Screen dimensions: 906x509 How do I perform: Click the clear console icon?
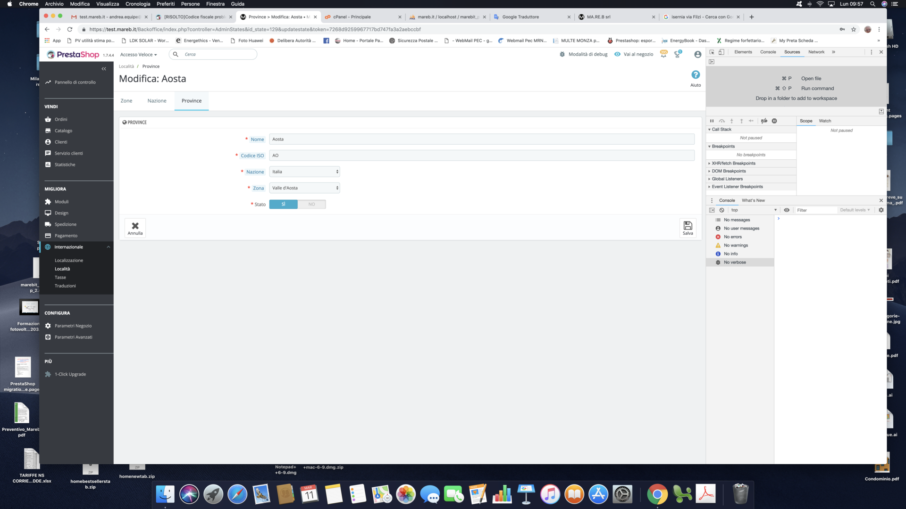[x=721, y=210]
